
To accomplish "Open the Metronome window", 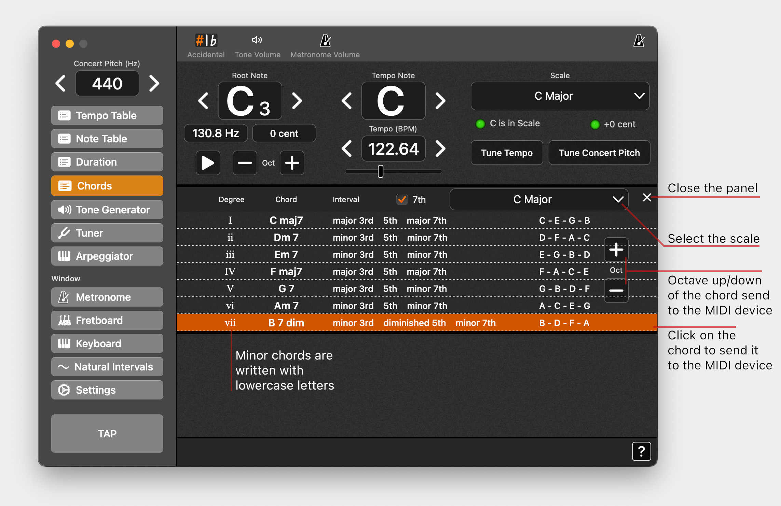I will click(107, 297).
